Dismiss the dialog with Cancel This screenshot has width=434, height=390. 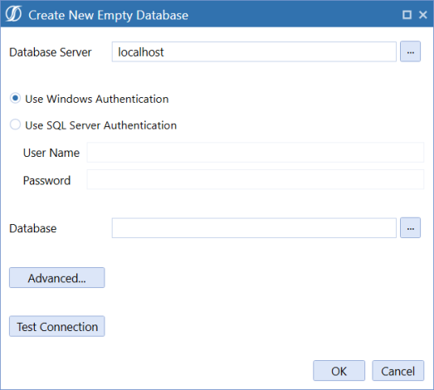coord(397,371)
